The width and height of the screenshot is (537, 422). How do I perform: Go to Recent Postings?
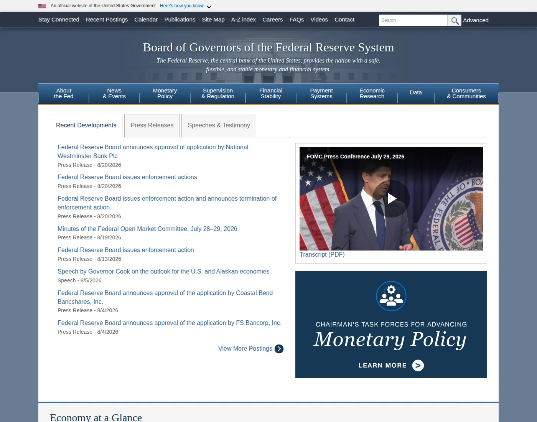pos(107,20)
